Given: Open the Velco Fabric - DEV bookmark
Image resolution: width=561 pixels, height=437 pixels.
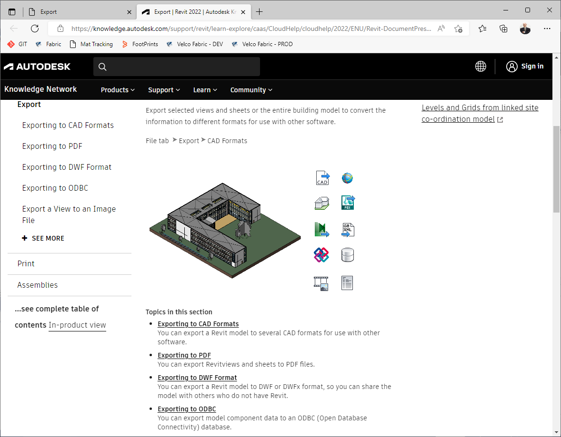Looking at the screenshot, I should [x=195, y=44].
